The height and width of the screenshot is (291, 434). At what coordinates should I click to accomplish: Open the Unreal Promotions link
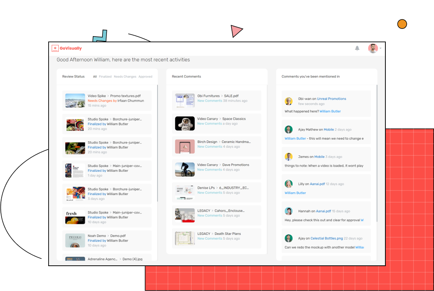click(x=332, y=99)
